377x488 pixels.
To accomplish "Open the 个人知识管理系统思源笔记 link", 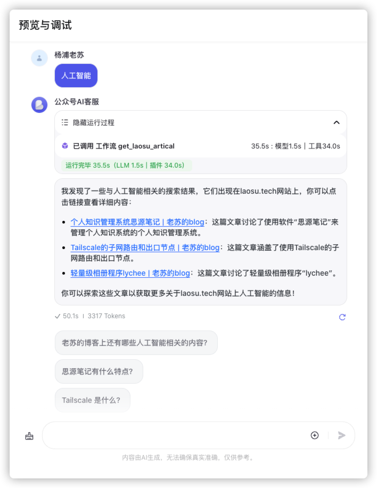I will coord(137,222).
